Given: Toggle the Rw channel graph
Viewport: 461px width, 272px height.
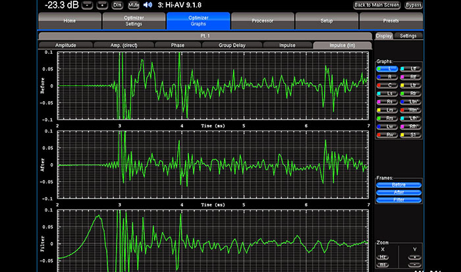Looking at the screenshot, I should tap(387, 135).
